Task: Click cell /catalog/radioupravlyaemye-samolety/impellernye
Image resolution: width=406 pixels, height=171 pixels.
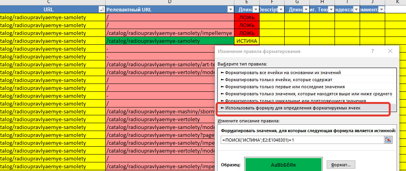Action: (x=170, y=33)
